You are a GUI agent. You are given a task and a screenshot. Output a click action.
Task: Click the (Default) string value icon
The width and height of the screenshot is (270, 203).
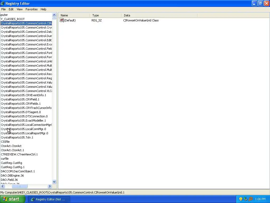click(62, 20)
